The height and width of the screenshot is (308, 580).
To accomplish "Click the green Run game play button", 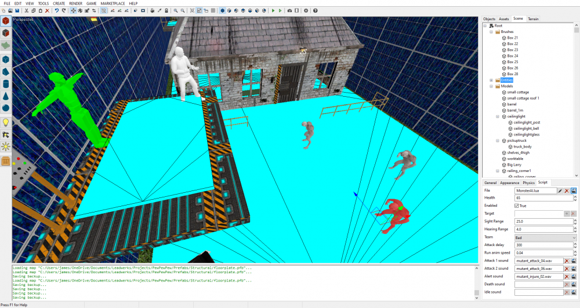I will [273, 10].
